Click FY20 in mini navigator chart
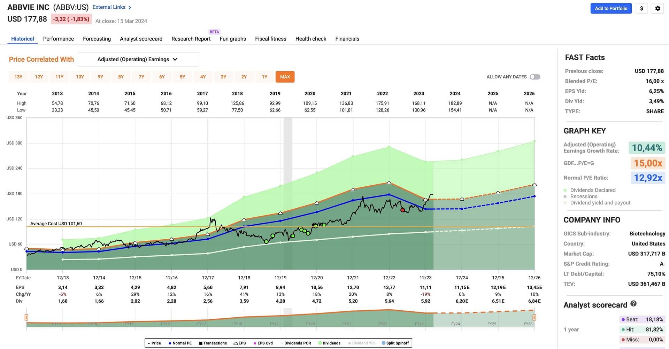The height and width of the screenshot is (349, 669). coord(310,324)
